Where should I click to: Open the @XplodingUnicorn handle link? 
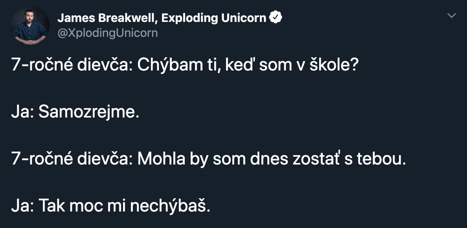coord(107,33)
